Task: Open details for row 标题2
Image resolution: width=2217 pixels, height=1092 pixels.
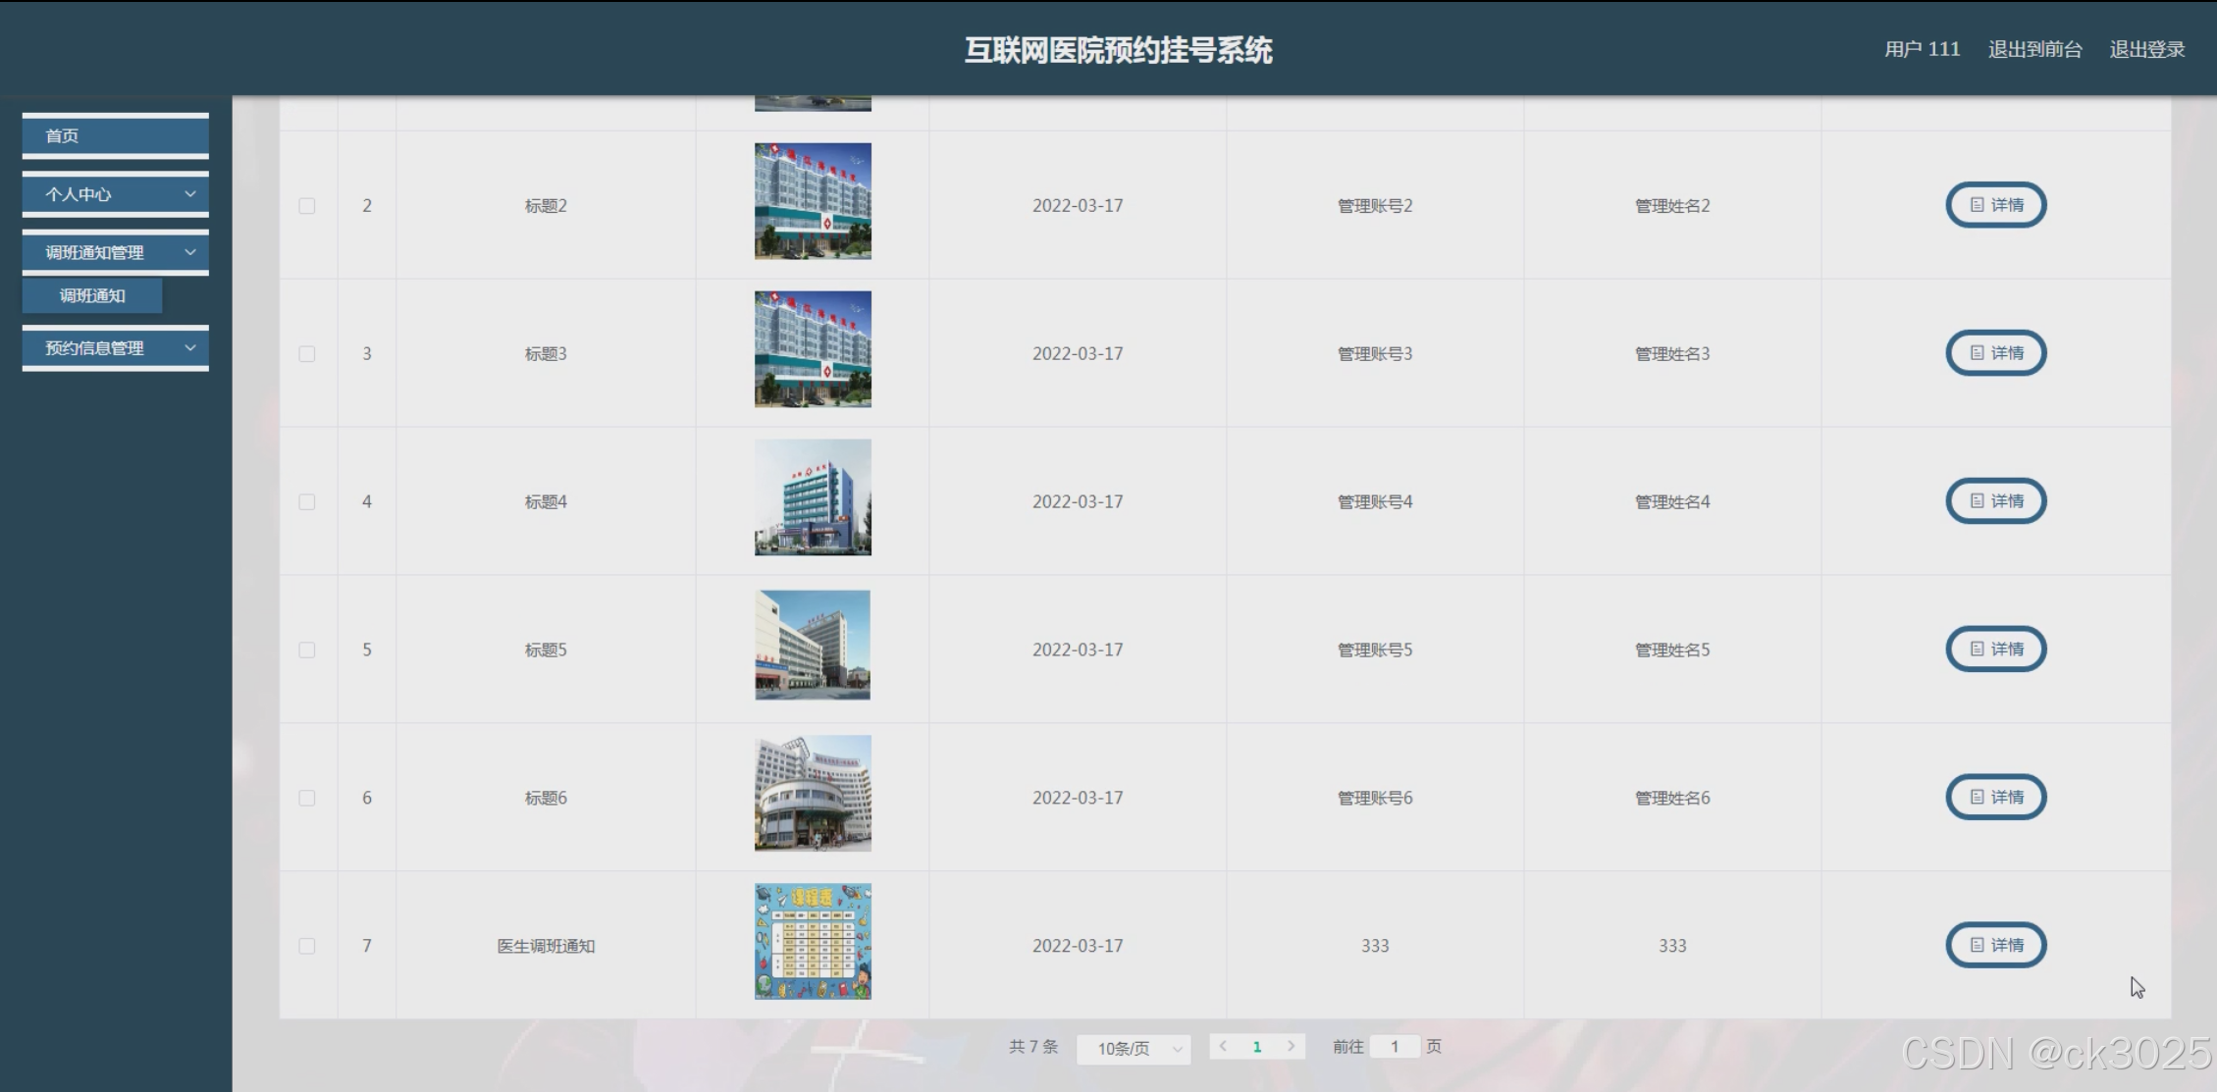Action: (x=1995, y=205)
